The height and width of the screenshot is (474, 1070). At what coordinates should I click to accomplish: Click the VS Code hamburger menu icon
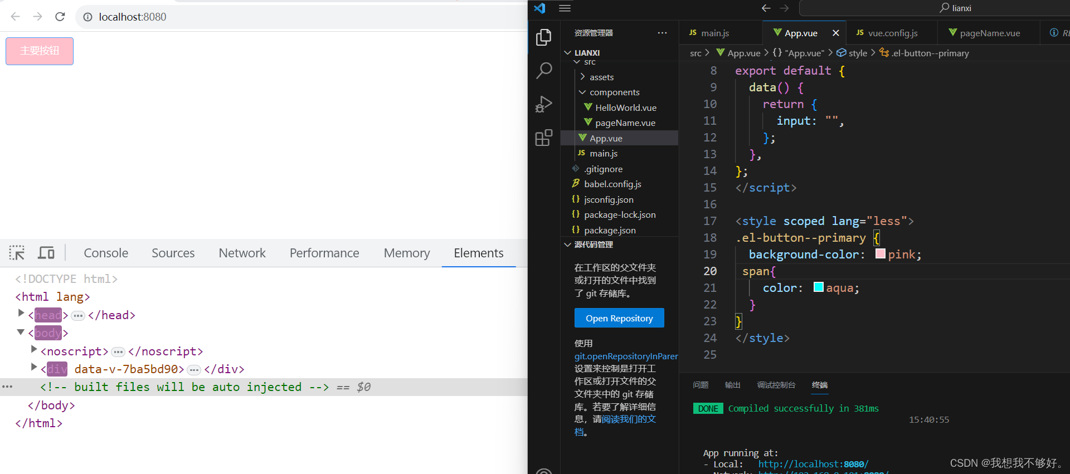tap(565, 8)
